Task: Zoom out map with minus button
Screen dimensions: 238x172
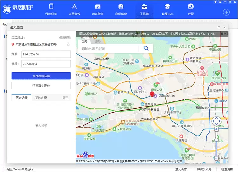Action: click(216, 158)
